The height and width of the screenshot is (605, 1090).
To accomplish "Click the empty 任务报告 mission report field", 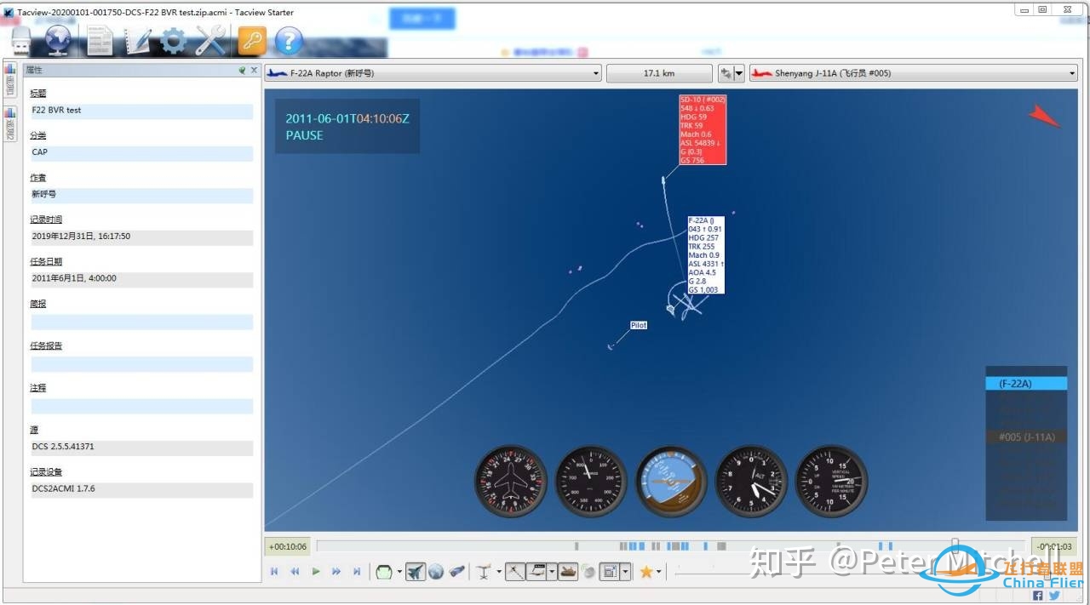I will click(x=141, y=363).
